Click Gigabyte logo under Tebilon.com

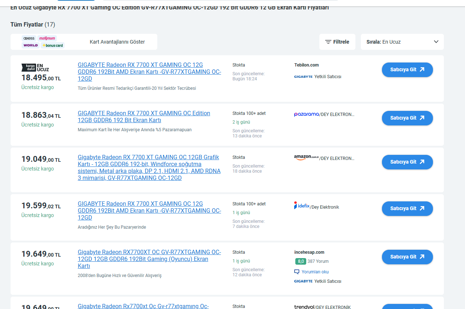(303, 77)
